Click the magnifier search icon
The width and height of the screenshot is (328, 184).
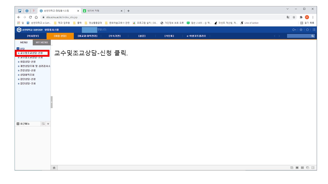click(x=313, y=36)
